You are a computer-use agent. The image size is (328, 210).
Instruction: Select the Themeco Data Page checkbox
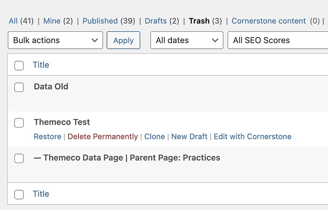click(x=19, y=158)
